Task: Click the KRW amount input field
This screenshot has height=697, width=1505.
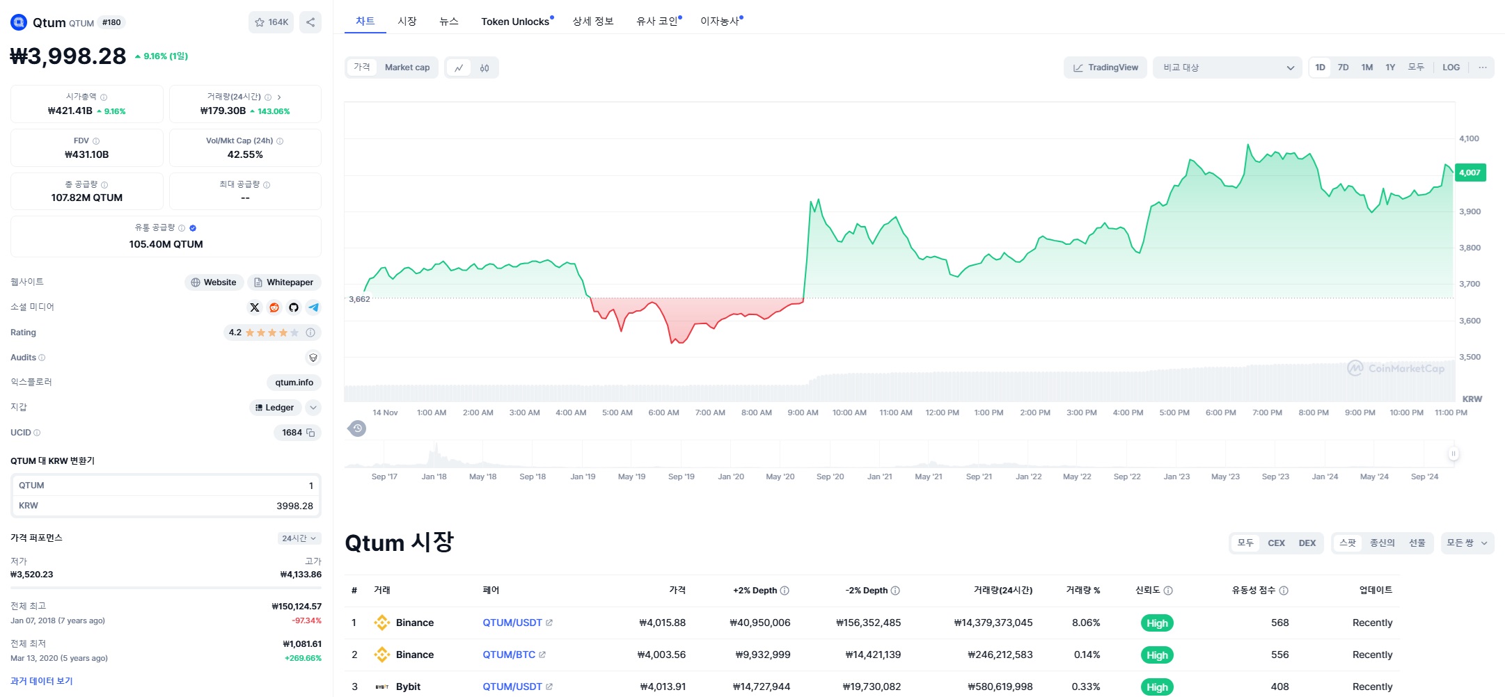Action: 166,506
